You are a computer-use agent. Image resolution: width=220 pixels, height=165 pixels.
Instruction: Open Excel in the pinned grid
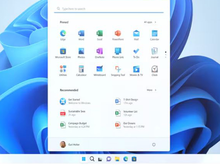[x=100, y=35]
